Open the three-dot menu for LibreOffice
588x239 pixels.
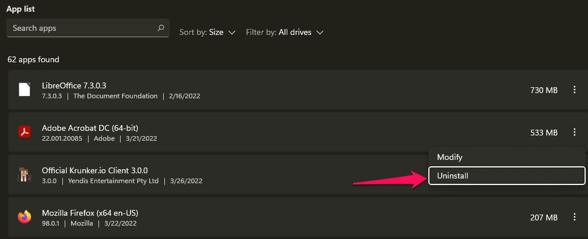pos(574,90)
